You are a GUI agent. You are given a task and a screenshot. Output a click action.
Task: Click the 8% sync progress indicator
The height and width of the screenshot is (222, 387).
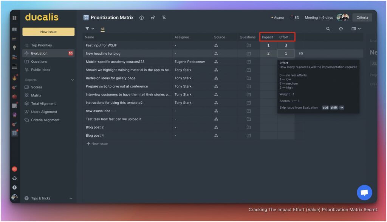pyautogui.click(x=295, y=17)
